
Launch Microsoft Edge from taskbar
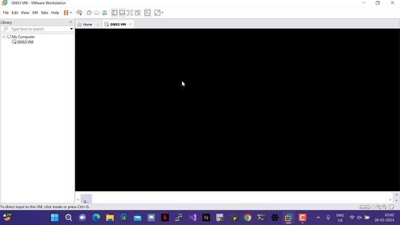point(96,217)
